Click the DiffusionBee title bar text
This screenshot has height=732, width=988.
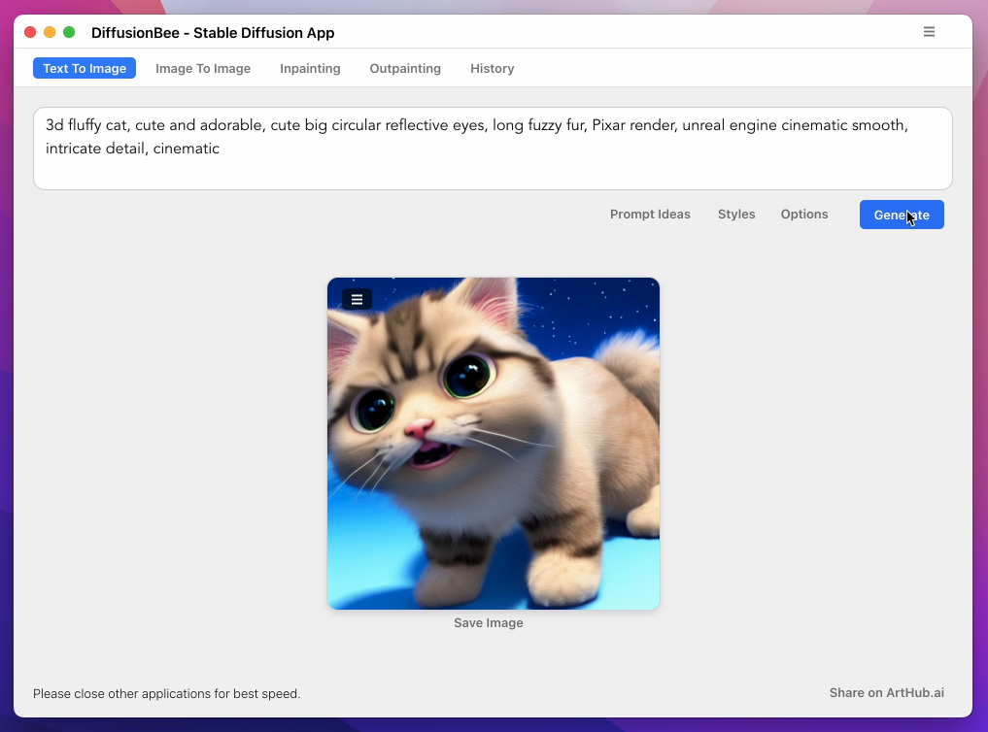(x=213, y=32)
